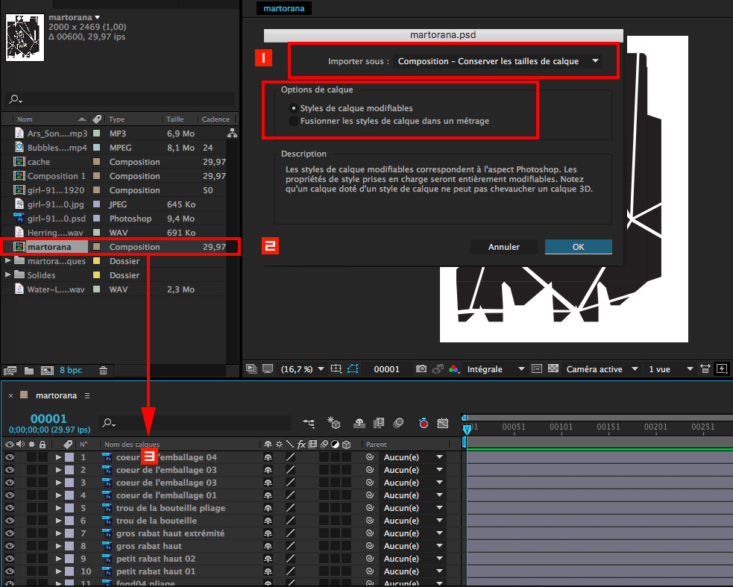
Task: Click the OK button in import dialog
Action: pos(578,247)
